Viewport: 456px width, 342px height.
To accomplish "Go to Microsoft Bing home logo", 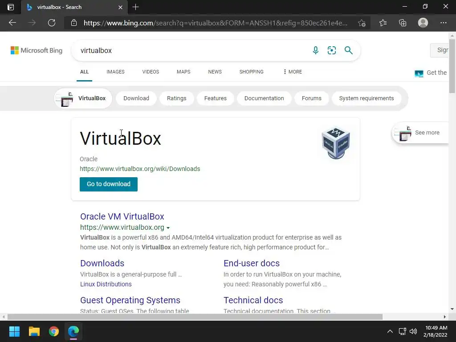I will 37,50.
